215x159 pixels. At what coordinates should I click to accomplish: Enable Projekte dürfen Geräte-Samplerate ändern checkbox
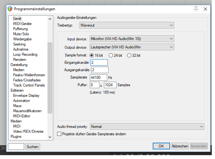click(59, 134)
